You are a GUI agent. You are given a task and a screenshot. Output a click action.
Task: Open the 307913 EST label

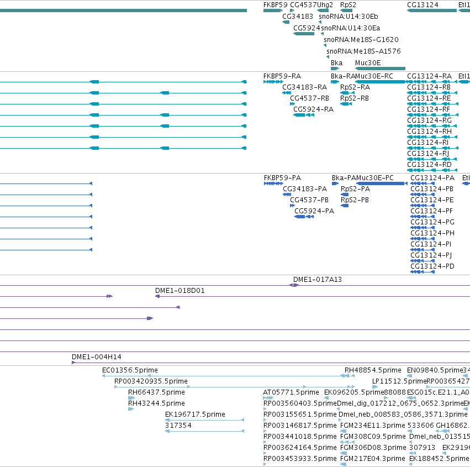tap(422, 448)
